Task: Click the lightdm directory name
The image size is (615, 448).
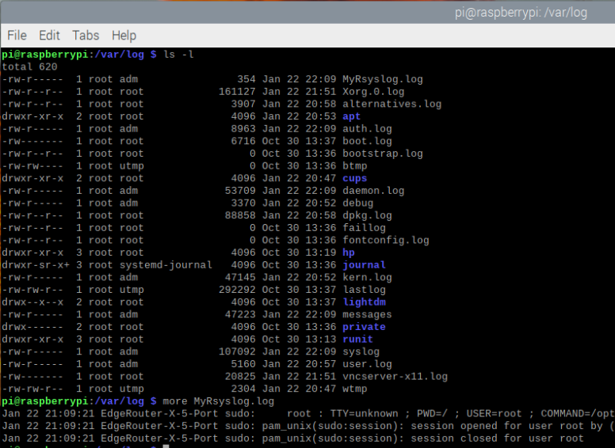Action: (364, 302)
